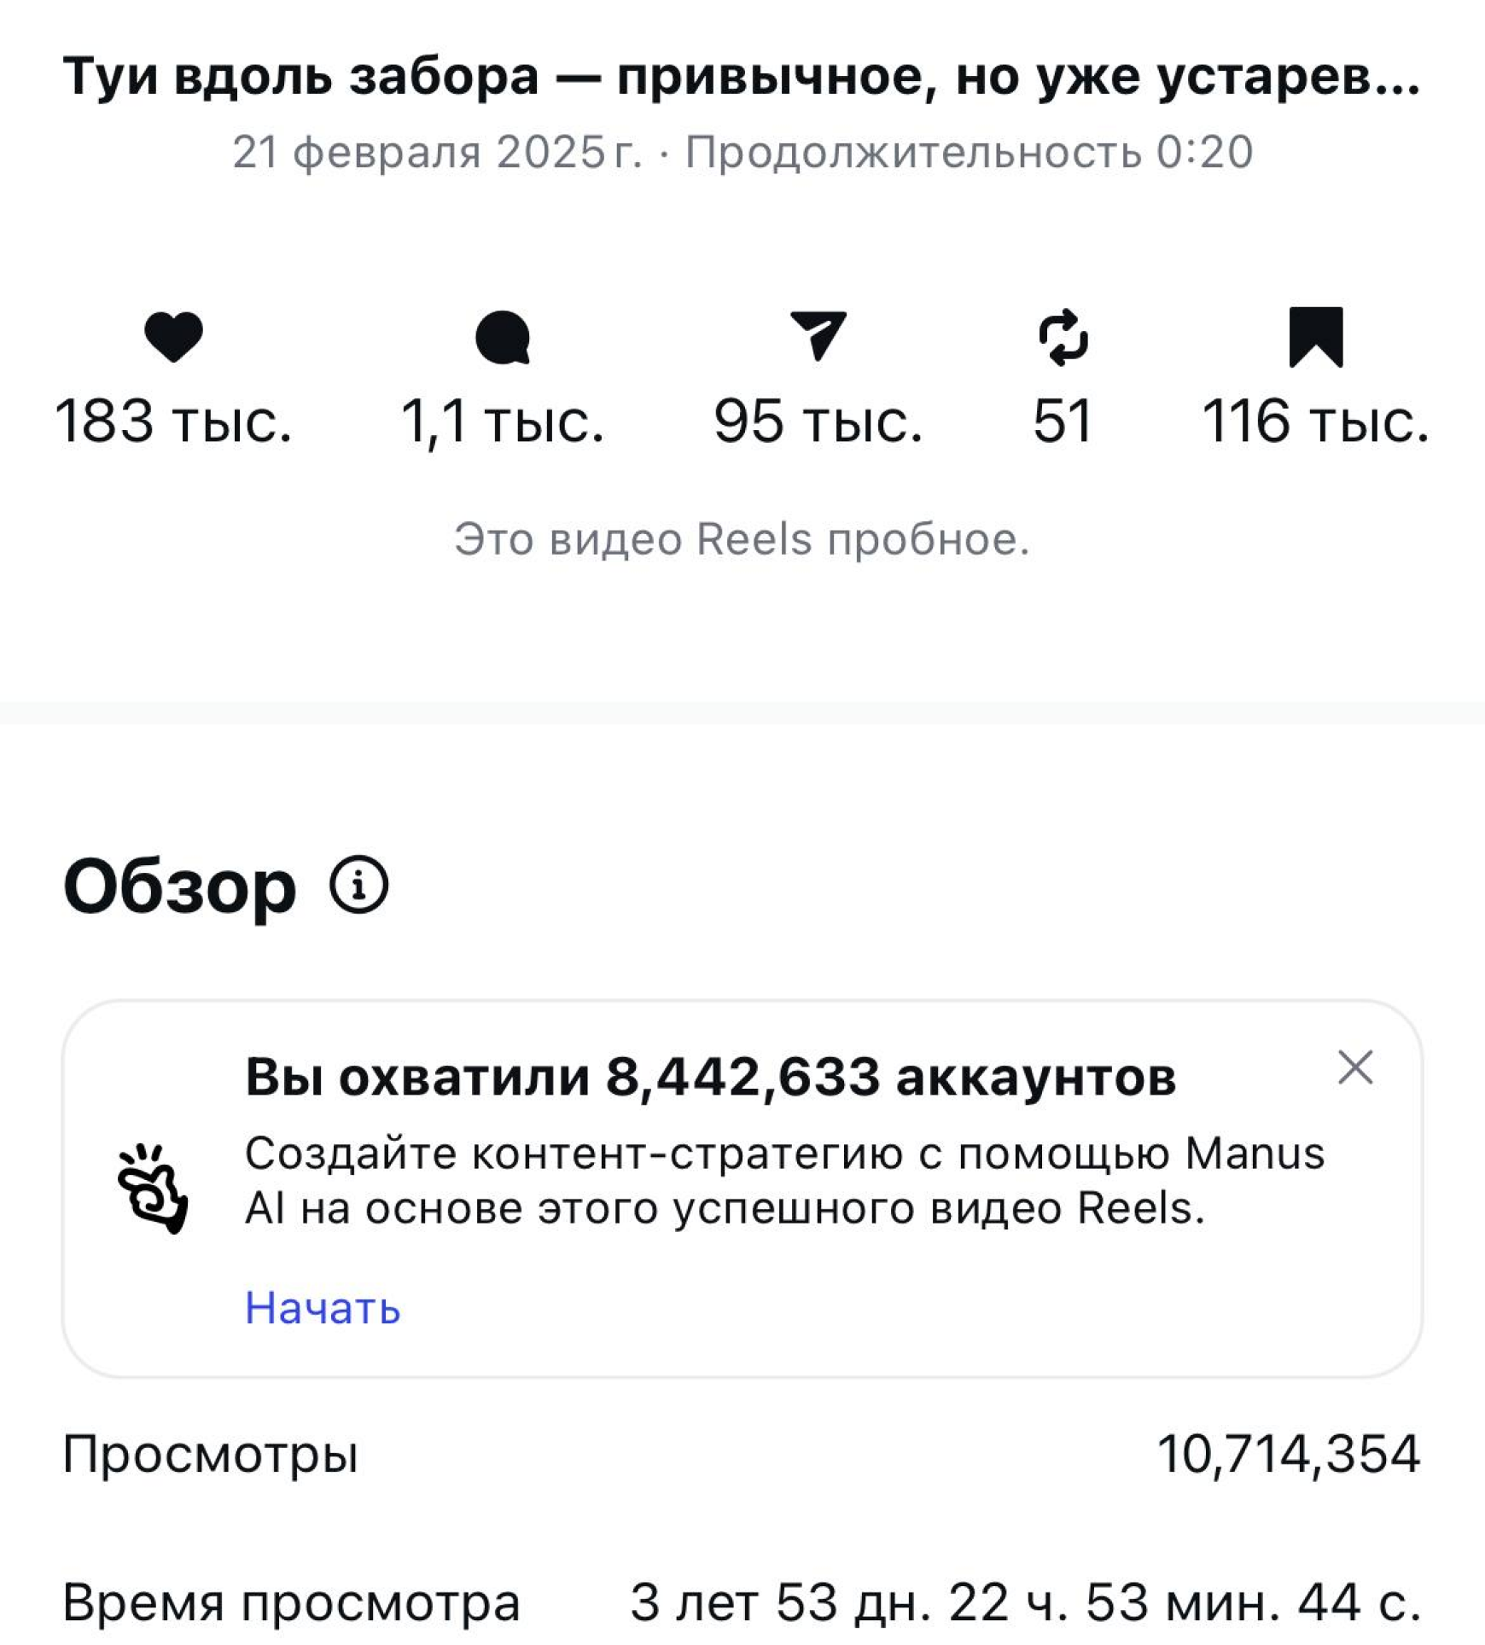This screenshot has width=1485, height=1645.
Task: Click the 183 тыс. likes count
Action: tap(173, 421)
